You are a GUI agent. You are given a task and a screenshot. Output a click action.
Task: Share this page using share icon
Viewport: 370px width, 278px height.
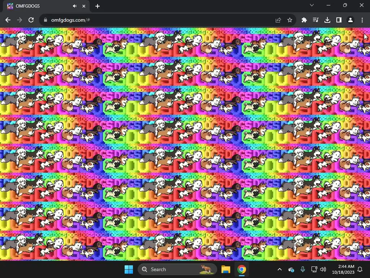(278, 20)
